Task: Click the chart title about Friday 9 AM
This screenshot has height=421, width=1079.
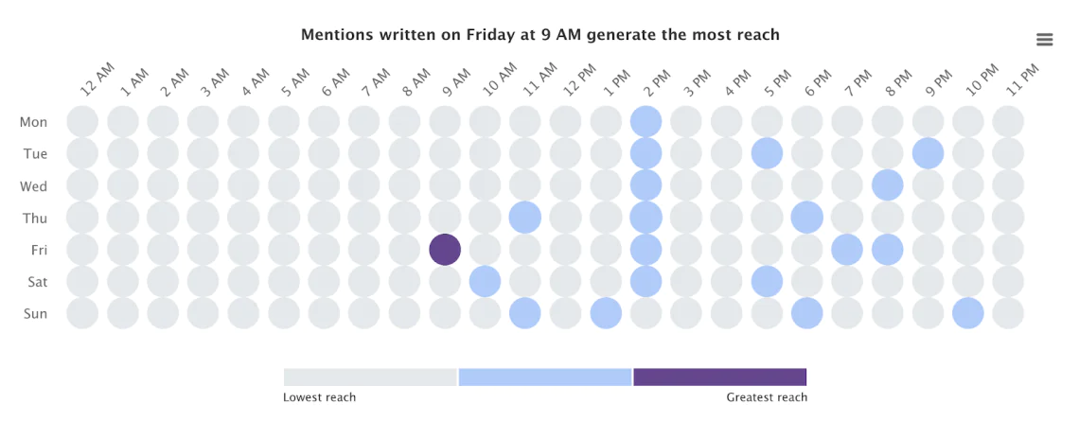Action: pyautogui.click(x=539, y=35)
